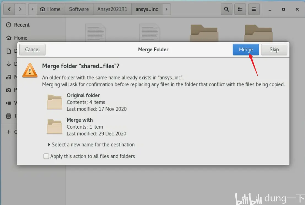Open the Trash sidebar icon
The height and width of the screenshot is (205, 305).
(9, 116)
